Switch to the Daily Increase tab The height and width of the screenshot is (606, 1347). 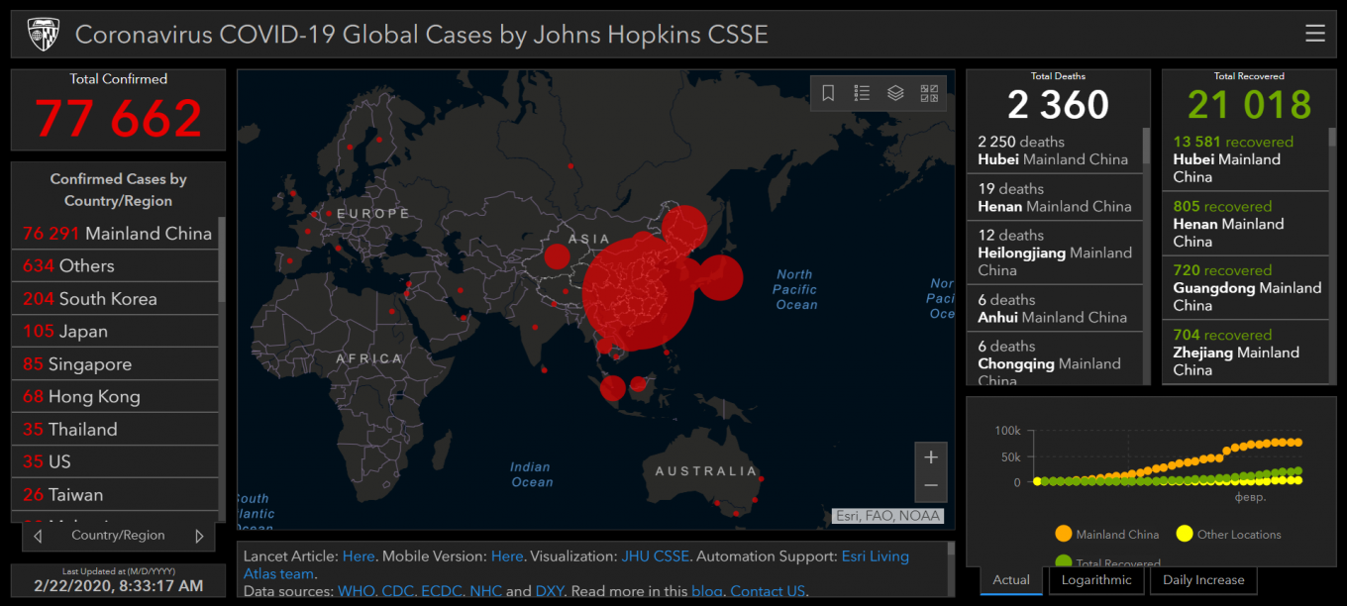(1203, 580)
